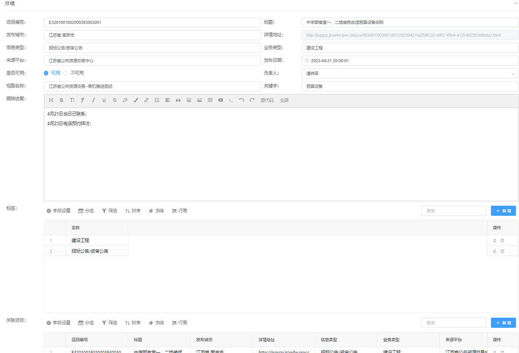Insert an image in editor

199,100
